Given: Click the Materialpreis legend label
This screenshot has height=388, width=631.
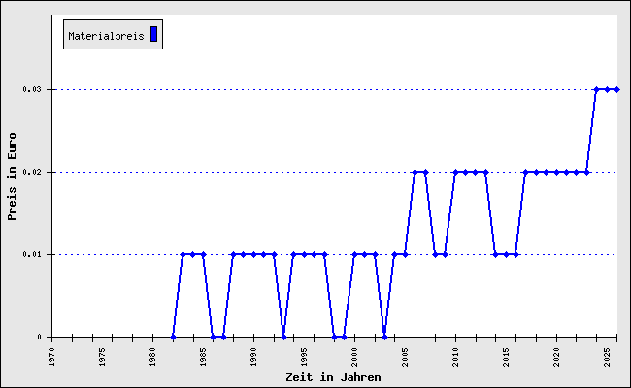Looking at the screenshot, I should 106,36.
